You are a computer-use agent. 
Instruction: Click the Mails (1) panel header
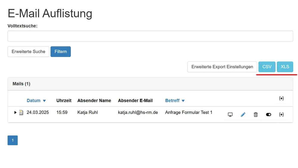click(21, 84)
